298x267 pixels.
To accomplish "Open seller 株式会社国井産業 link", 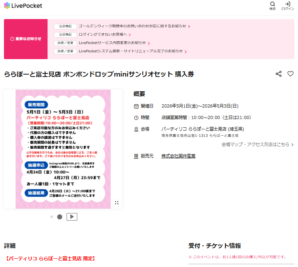I will [x=178, y=156].
